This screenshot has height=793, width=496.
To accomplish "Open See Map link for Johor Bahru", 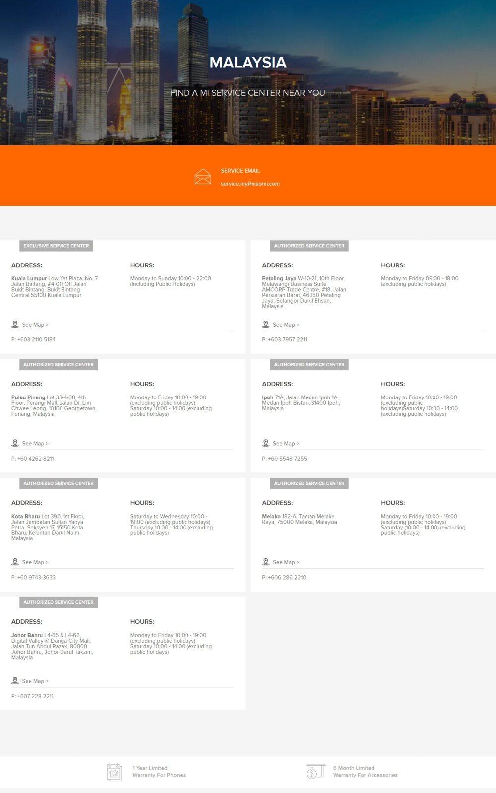I will [x=35, y=681].
